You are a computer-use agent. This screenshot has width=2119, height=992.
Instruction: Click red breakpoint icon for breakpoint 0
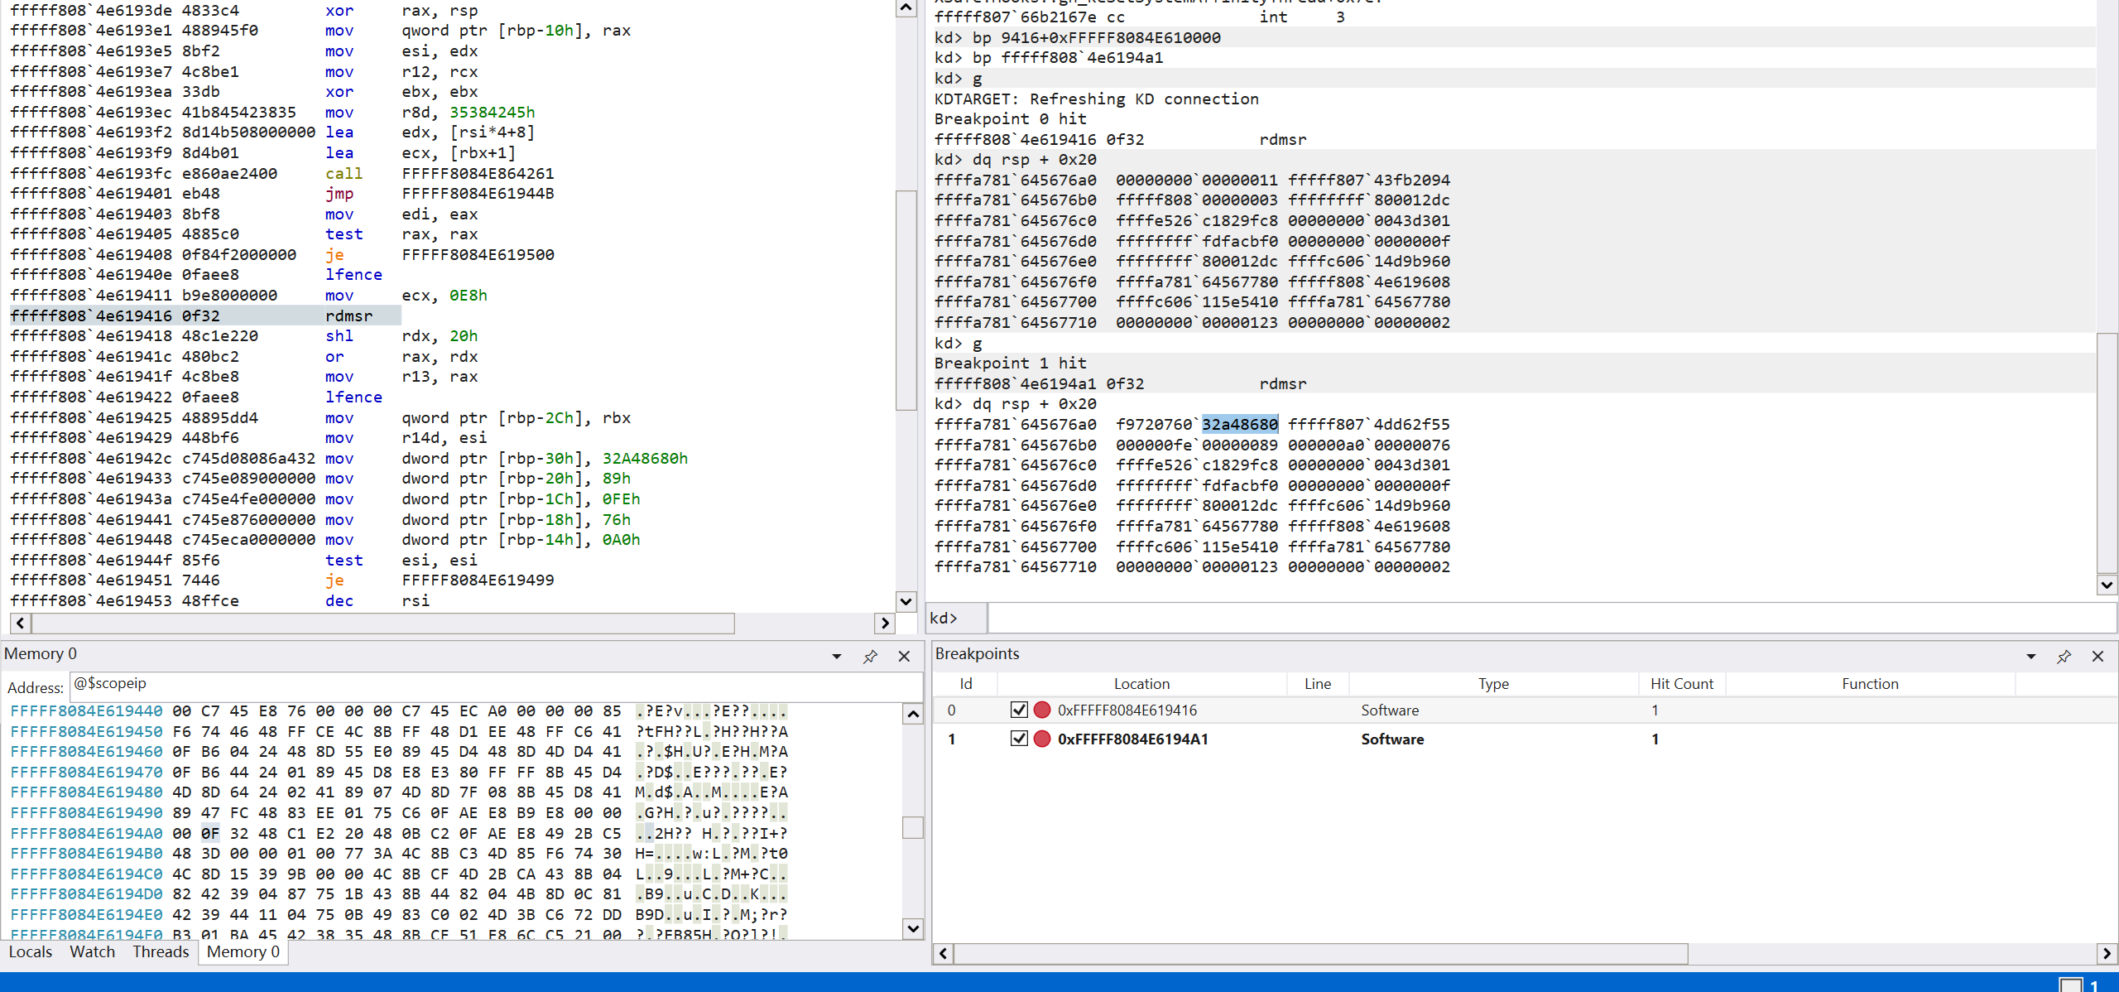(x=1042, y=710)
